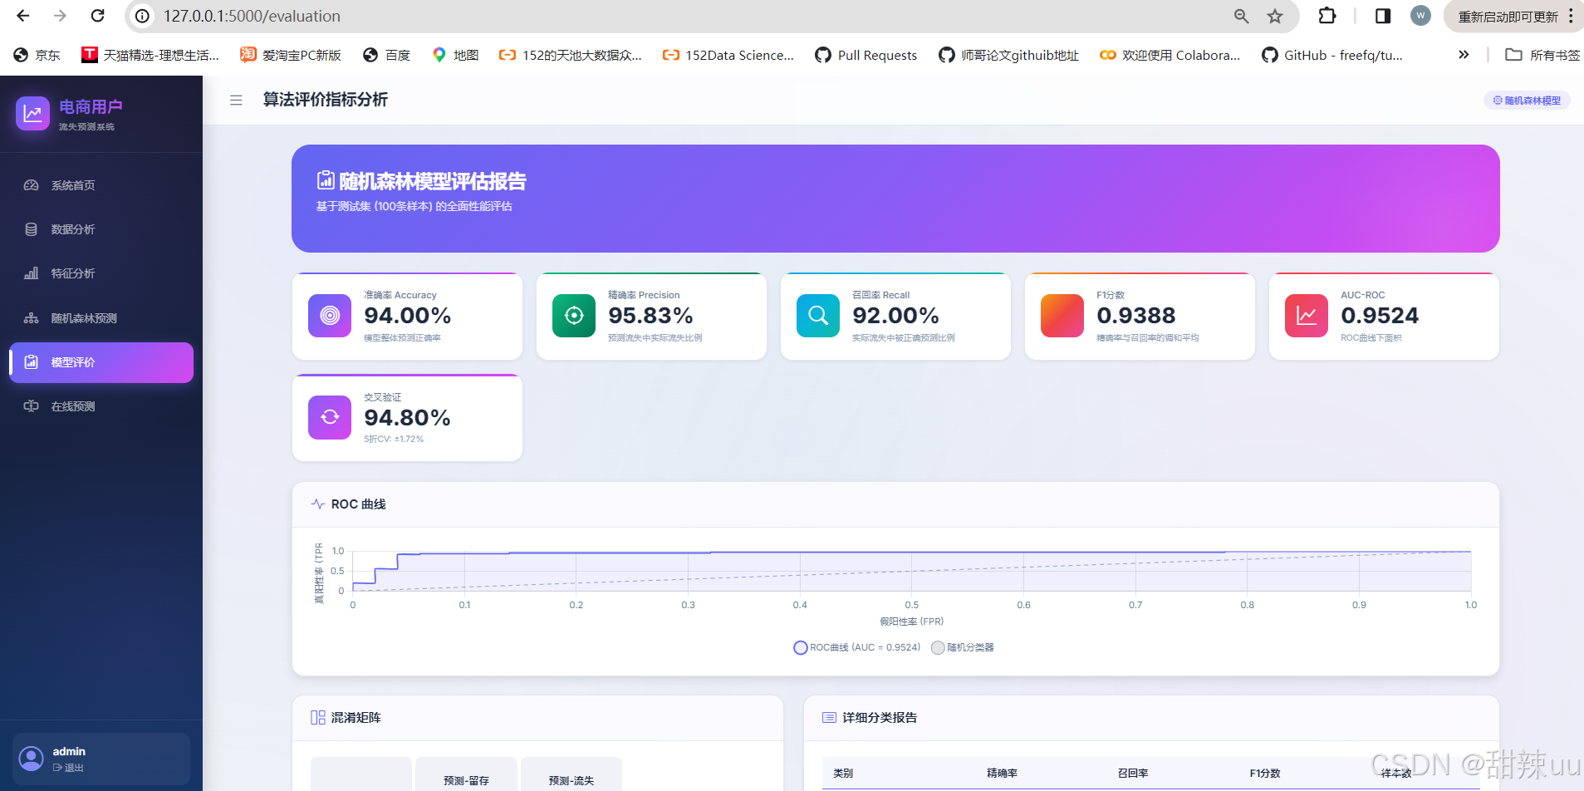Toggle ROC曲线 legend series
This screenshot has height=791, width=1584.
pos(857,647)
